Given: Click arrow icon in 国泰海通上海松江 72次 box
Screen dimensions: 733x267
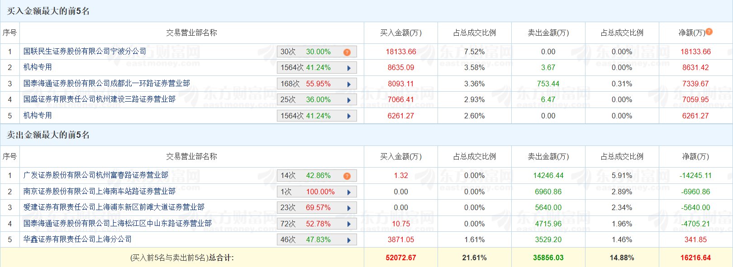Looking at the screenshot, I should pyautogui.click(x=349, y=225).
